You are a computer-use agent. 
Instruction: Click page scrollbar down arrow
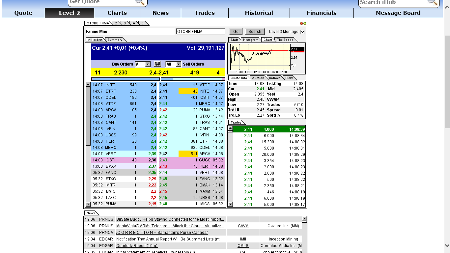pyautogui.click(x=447, y=245)
